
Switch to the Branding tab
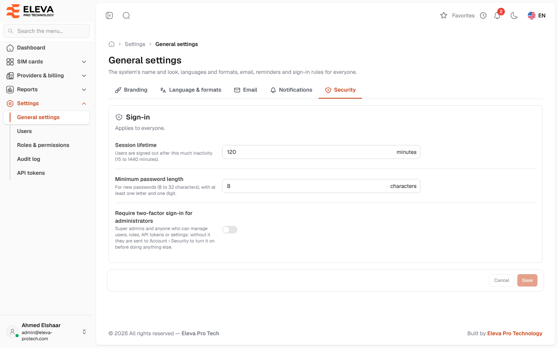coord(131,90)
